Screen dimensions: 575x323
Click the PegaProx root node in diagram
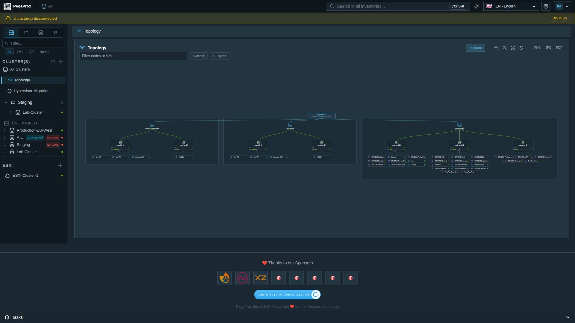[322, 115]
